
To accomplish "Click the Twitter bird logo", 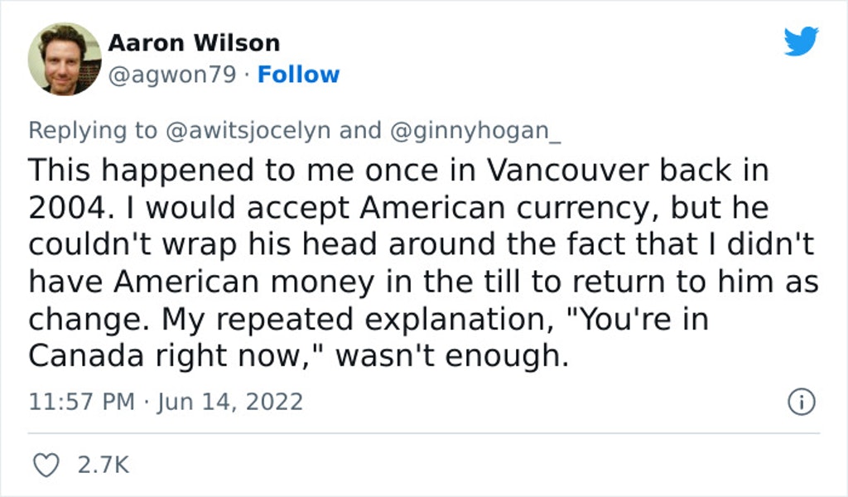I will point(801,41).
